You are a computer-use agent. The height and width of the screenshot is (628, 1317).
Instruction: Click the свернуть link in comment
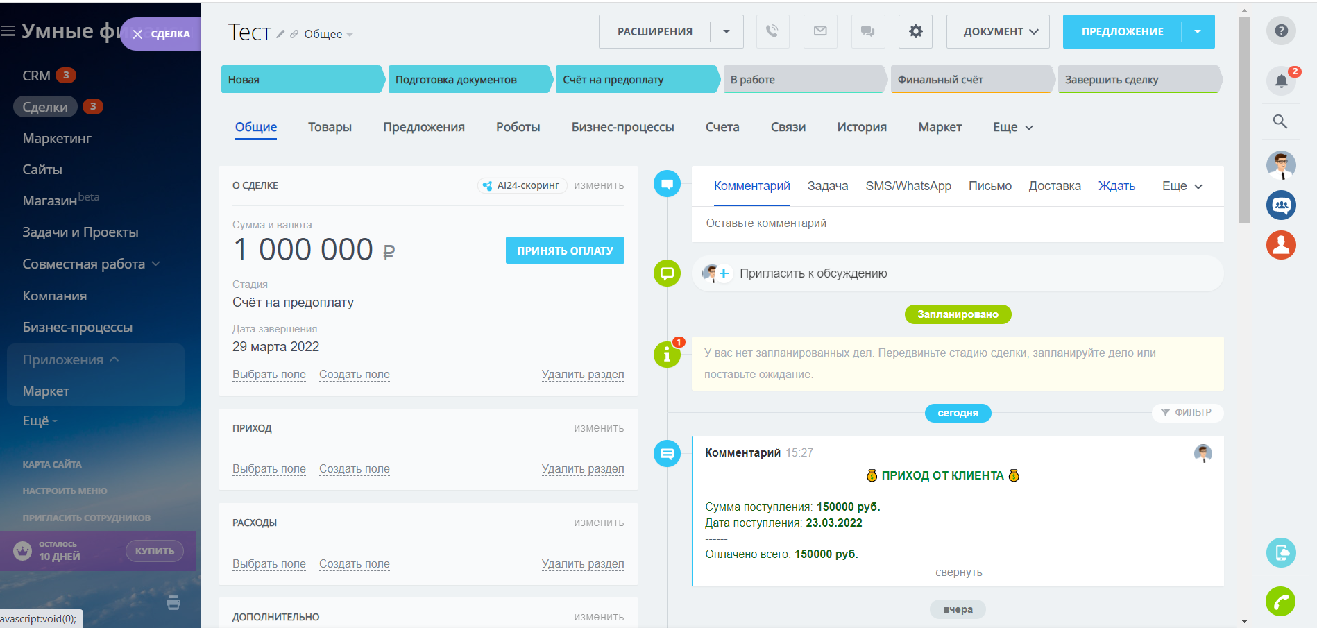tap(958, 572)
